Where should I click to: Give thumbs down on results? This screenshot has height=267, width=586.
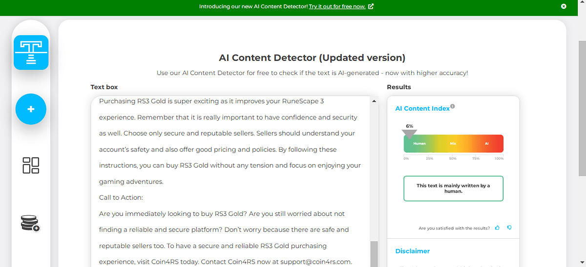pyautogui.click(x=509, y=228)
